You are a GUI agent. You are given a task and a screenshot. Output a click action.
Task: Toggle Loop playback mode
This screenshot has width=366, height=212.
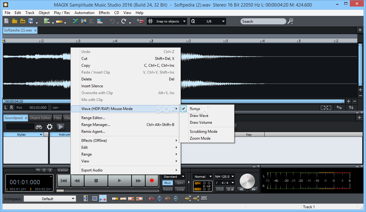[180, 189]
